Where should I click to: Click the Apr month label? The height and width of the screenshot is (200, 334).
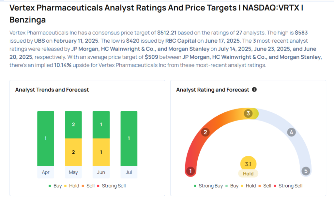(x=46, y=172)
